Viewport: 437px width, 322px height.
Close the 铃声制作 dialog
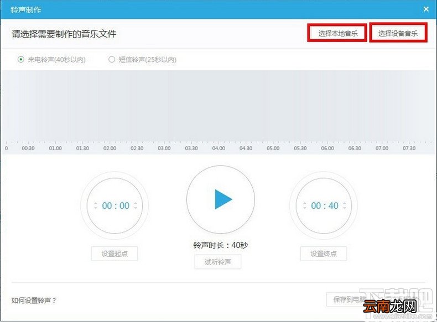point(426,9)
